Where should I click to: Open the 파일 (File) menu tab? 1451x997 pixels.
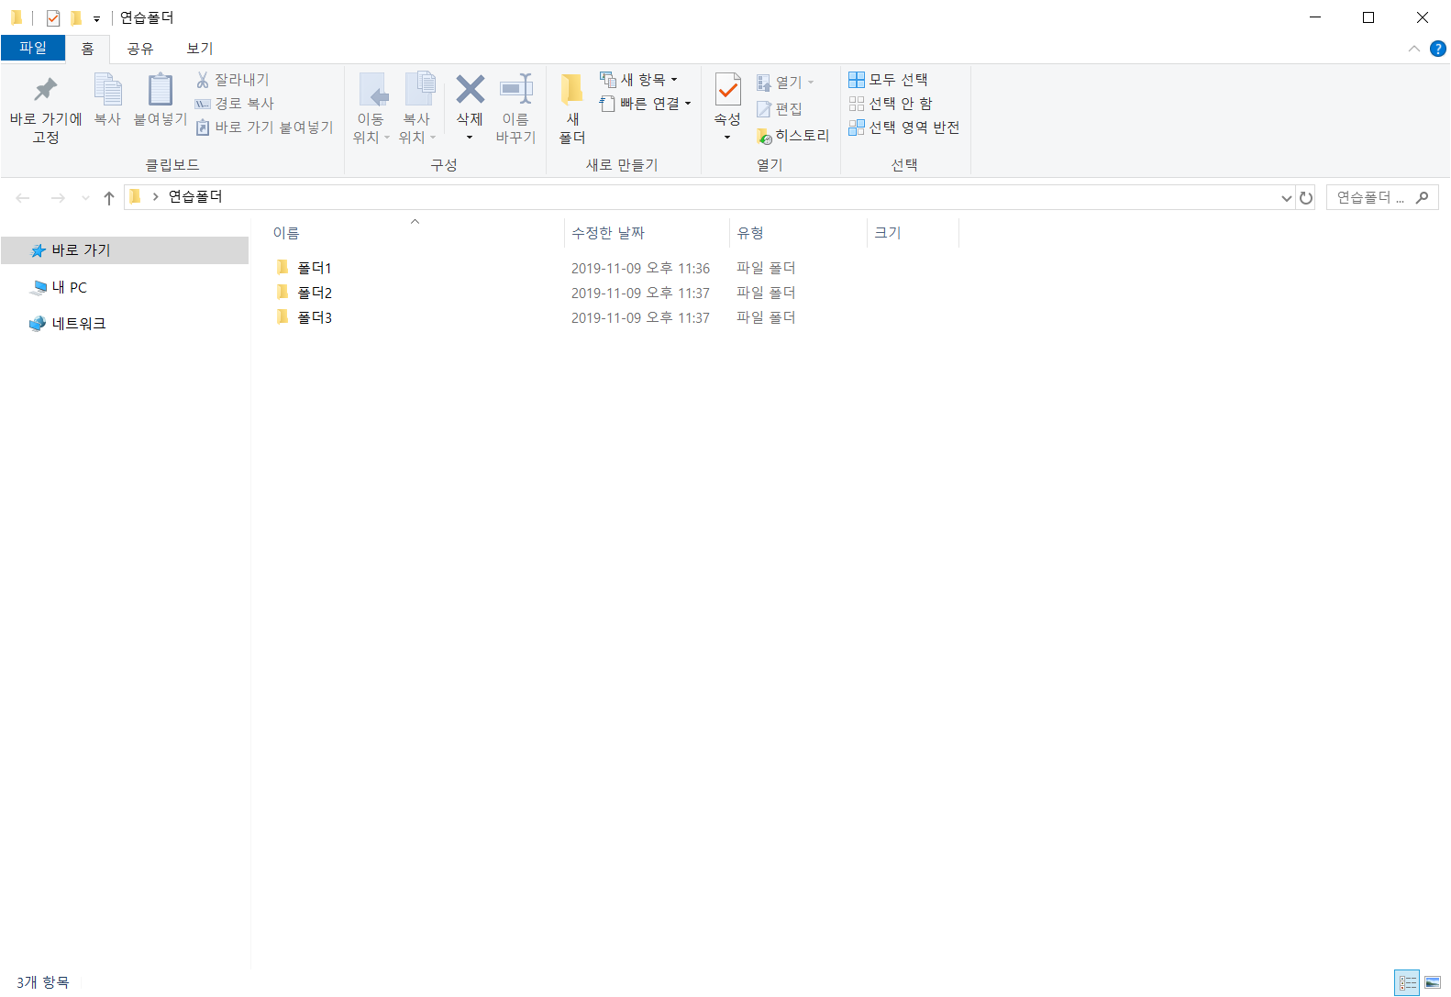[33, 48]
